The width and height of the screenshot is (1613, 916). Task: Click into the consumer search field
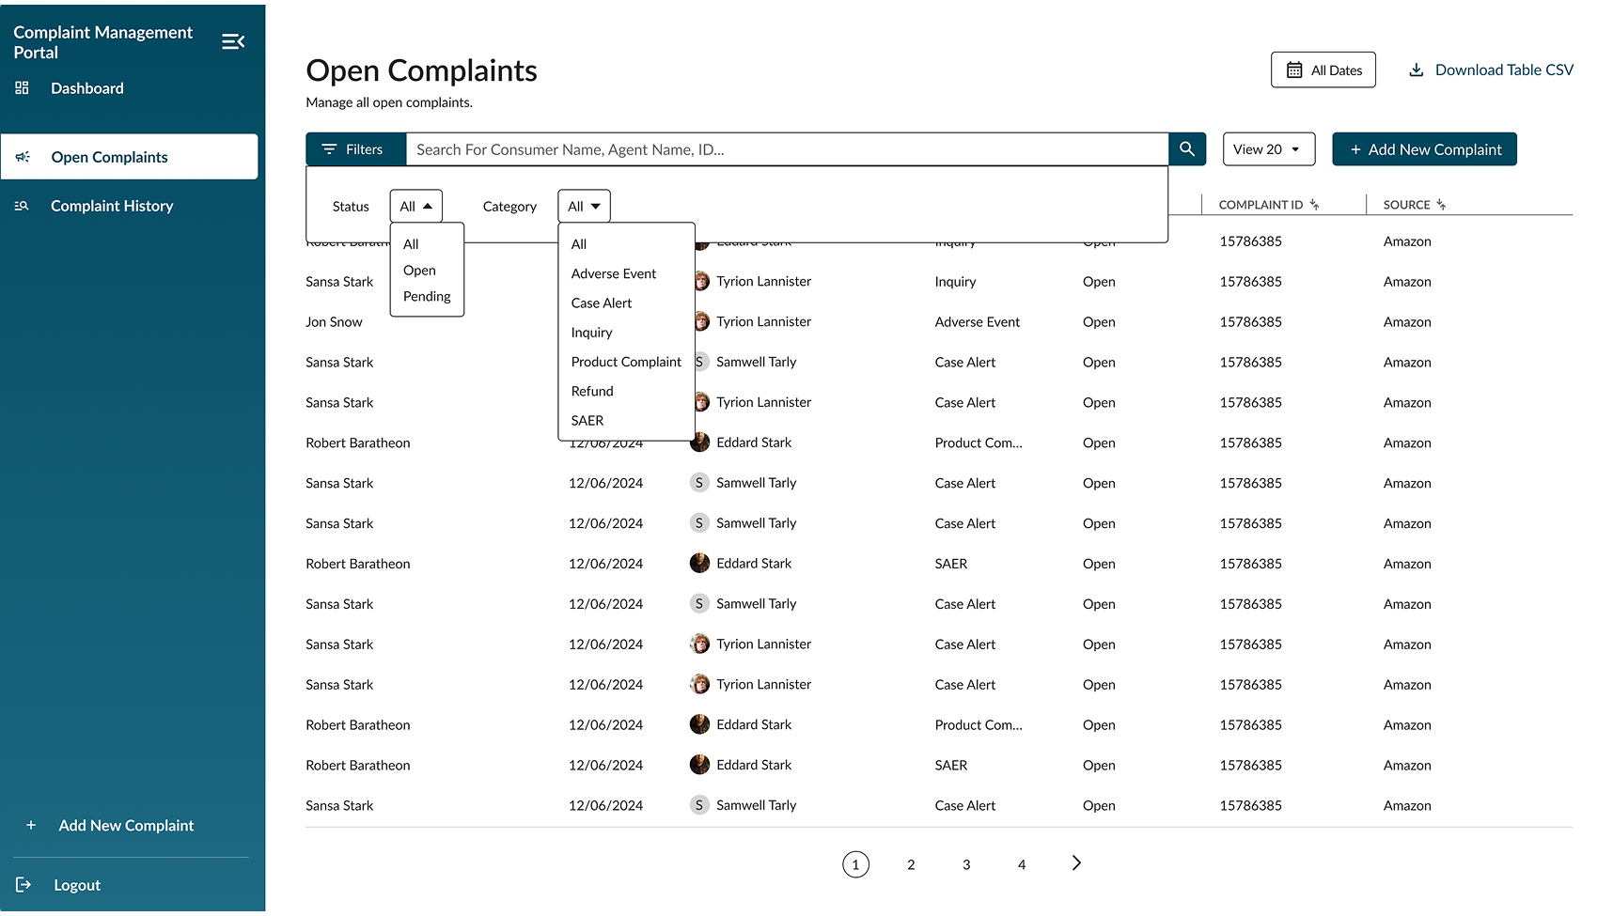[786, 149]
